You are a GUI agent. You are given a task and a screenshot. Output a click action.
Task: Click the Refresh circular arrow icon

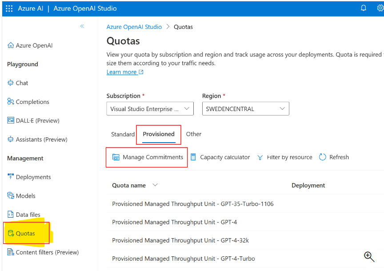point(323,157)
